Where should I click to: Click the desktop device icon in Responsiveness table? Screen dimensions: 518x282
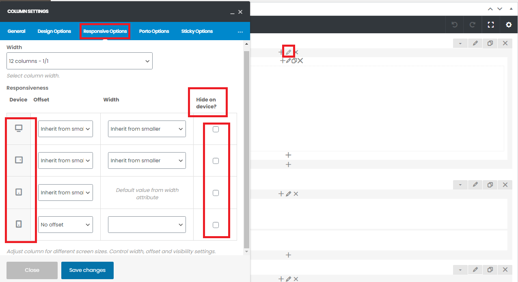coord(19,129)
